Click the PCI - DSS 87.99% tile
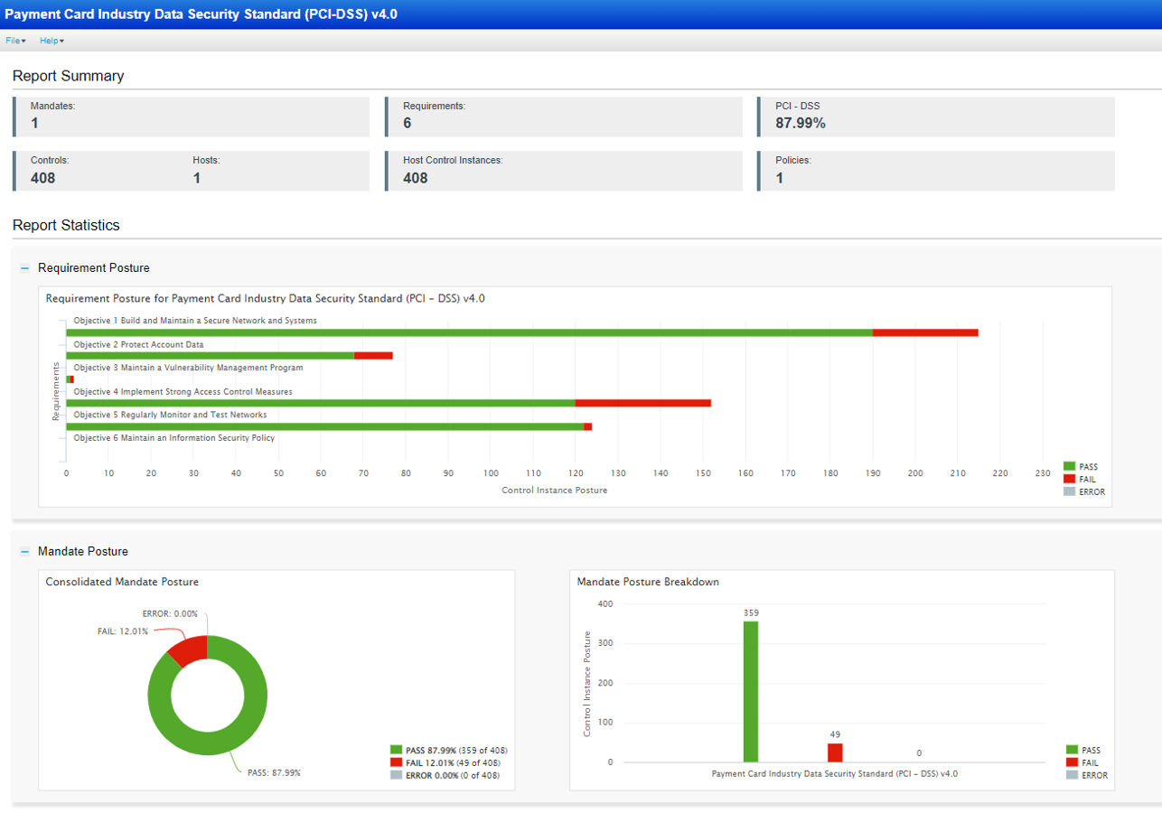 point(935,117)
